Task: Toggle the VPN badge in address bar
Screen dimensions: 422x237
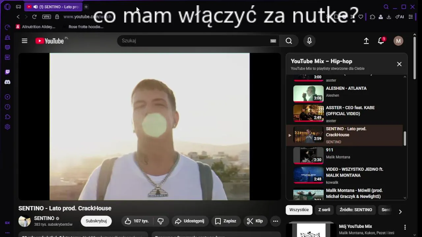Action: click(46, 17)
